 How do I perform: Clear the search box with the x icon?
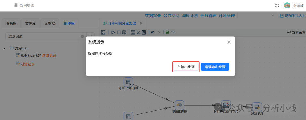coord(82,37)
